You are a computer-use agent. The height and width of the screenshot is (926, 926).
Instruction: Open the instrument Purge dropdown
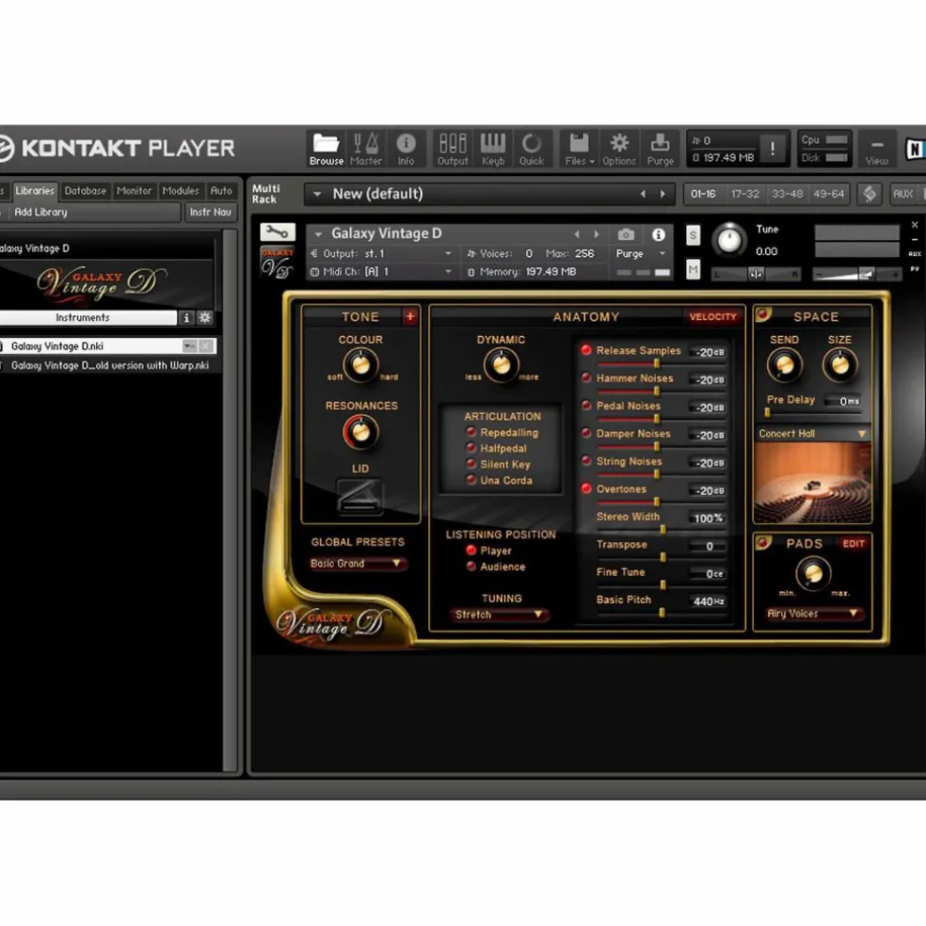click(641, 253)
